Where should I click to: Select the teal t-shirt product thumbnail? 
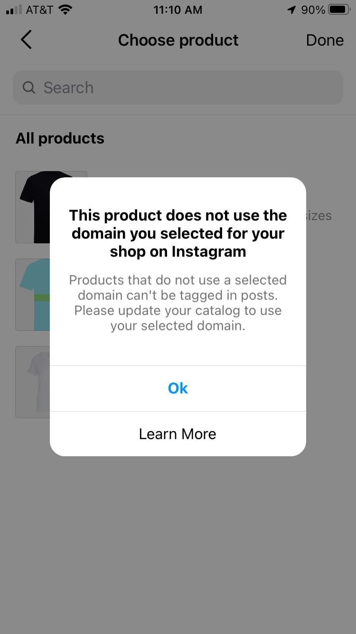33,295
